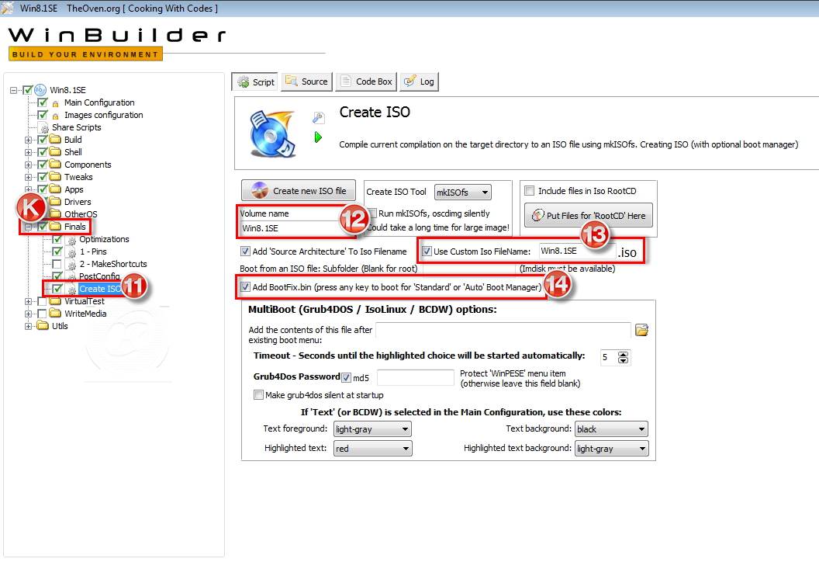Switch to the Source tab

click(306, 82)
